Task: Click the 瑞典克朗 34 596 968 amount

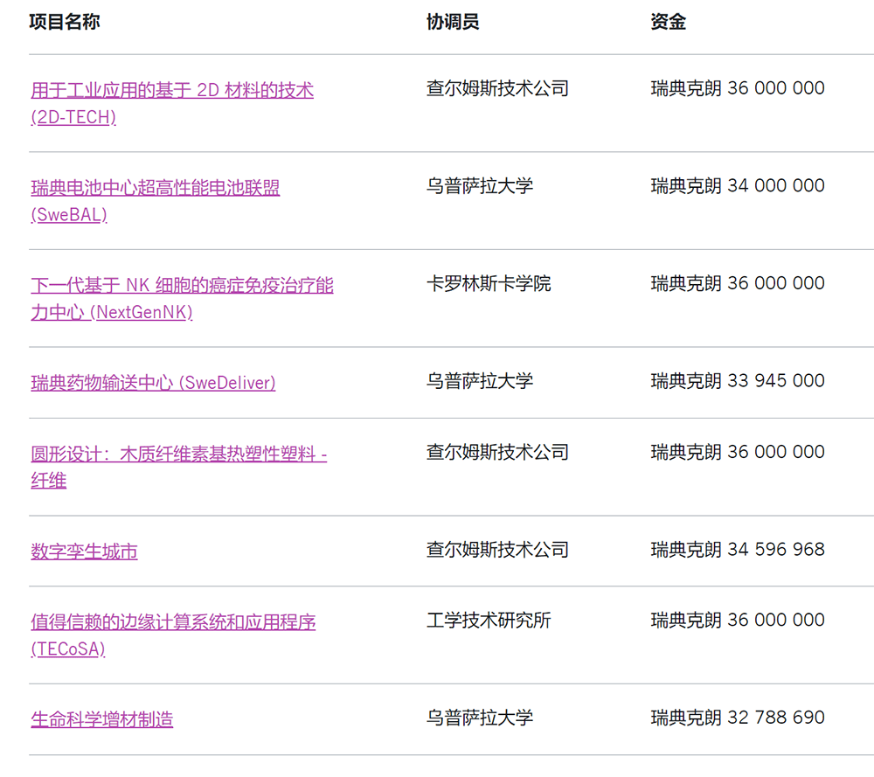Action: [x=738, y=550]
